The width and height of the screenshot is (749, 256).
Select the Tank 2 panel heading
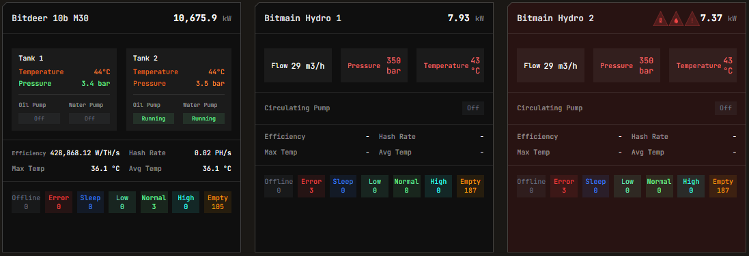point(145,58)
